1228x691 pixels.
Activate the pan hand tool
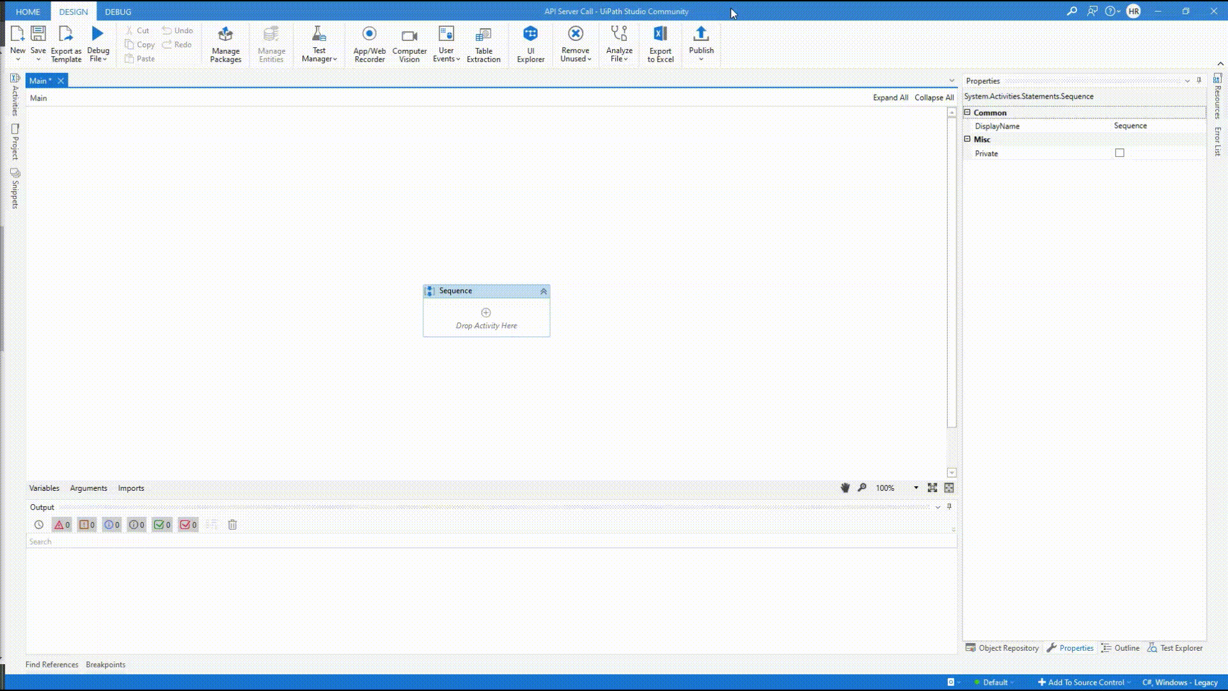point(845,488)
